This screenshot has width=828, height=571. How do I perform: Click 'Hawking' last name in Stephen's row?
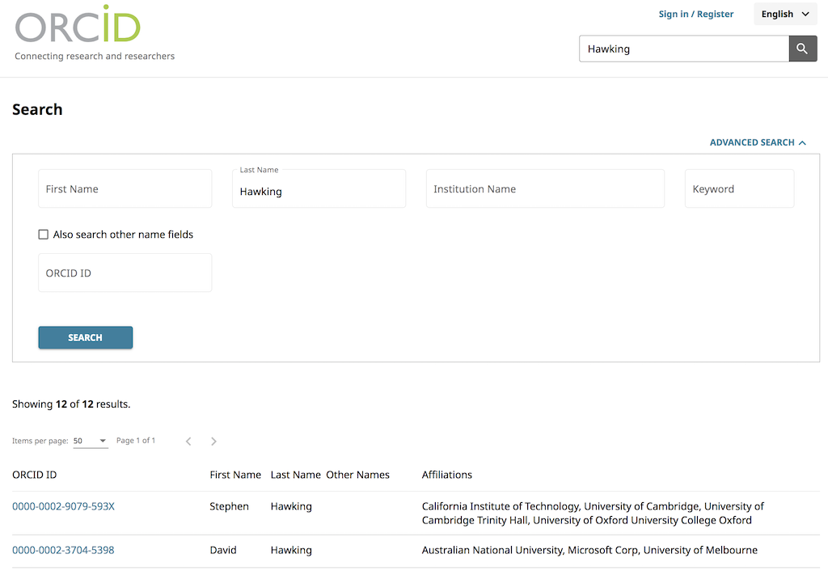tap(291, 506)
